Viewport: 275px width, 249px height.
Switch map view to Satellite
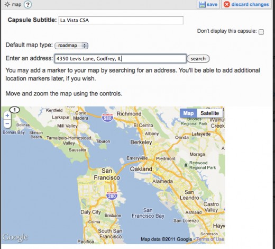[x=210, y=113]
